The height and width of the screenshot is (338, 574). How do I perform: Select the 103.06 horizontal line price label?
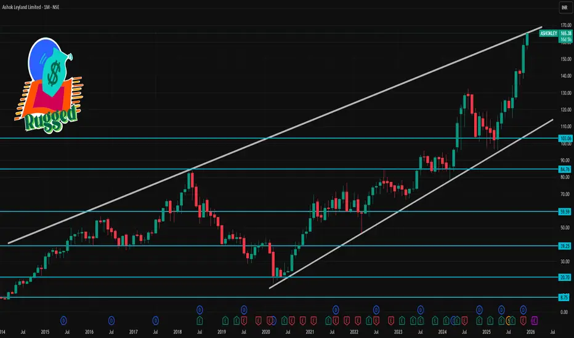click(565, 138)
